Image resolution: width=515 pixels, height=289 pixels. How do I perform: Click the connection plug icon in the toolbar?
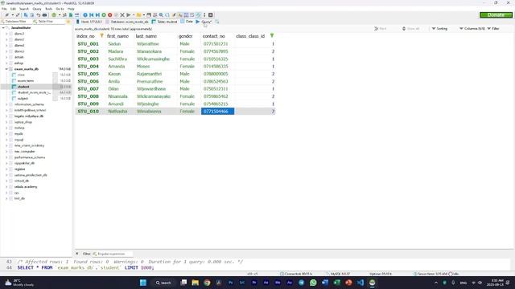point(6,15)
